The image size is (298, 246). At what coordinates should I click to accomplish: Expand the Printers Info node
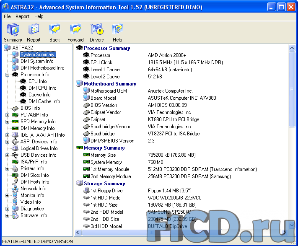tap(7, 169)
